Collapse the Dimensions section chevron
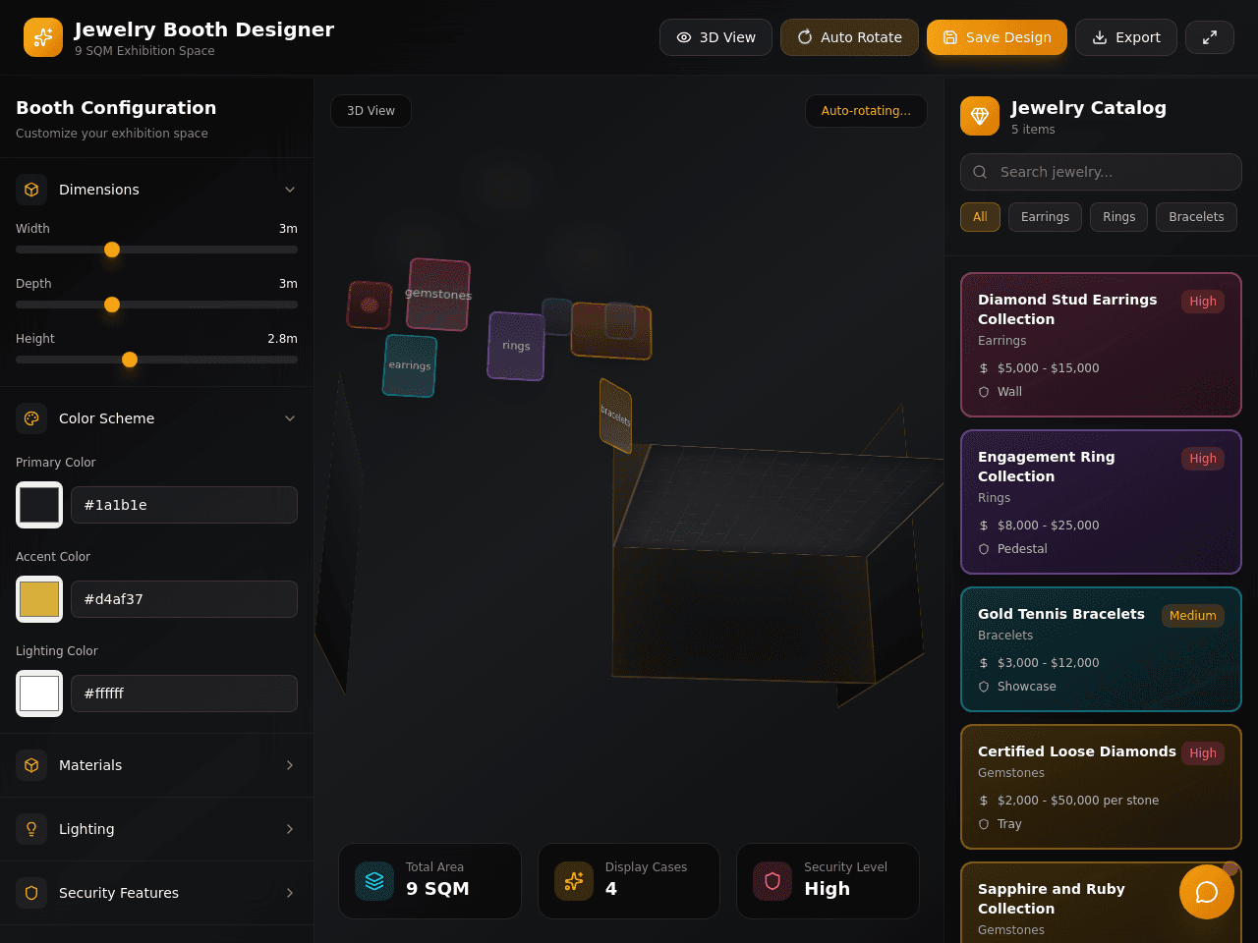This screenshot has width=1258, height=943. [290, 190]
